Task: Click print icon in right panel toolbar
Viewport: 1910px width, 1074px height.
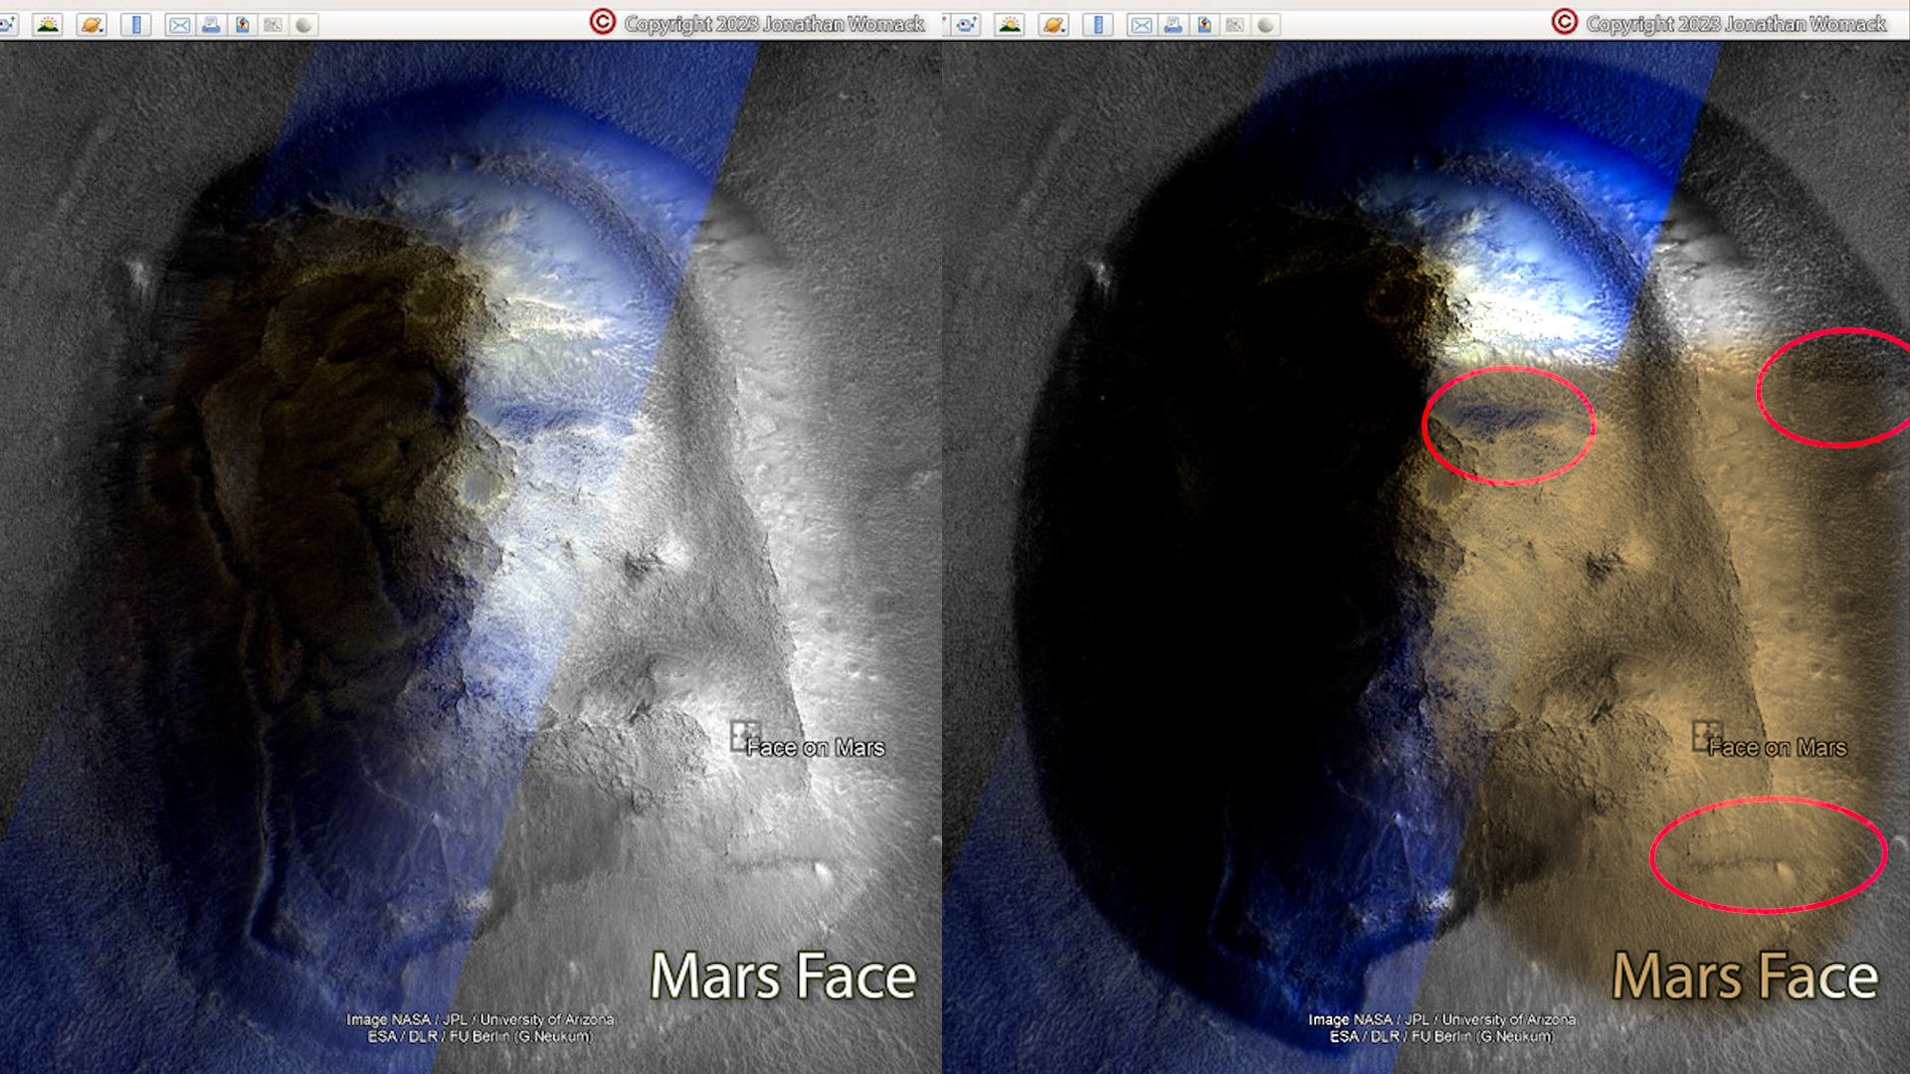Action: click(x=1173, y=25)
